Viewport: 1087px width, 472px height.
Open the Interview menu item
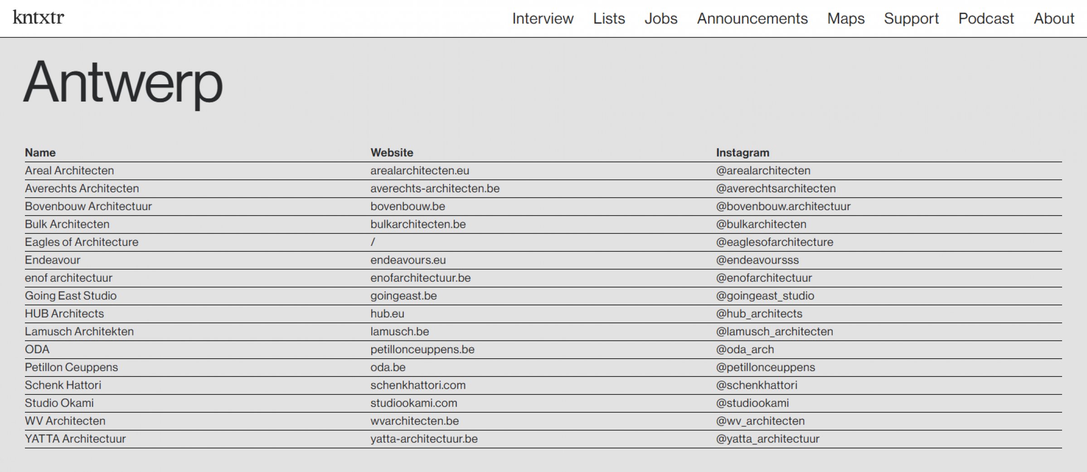pyautogui.click(x=543, y=19)
